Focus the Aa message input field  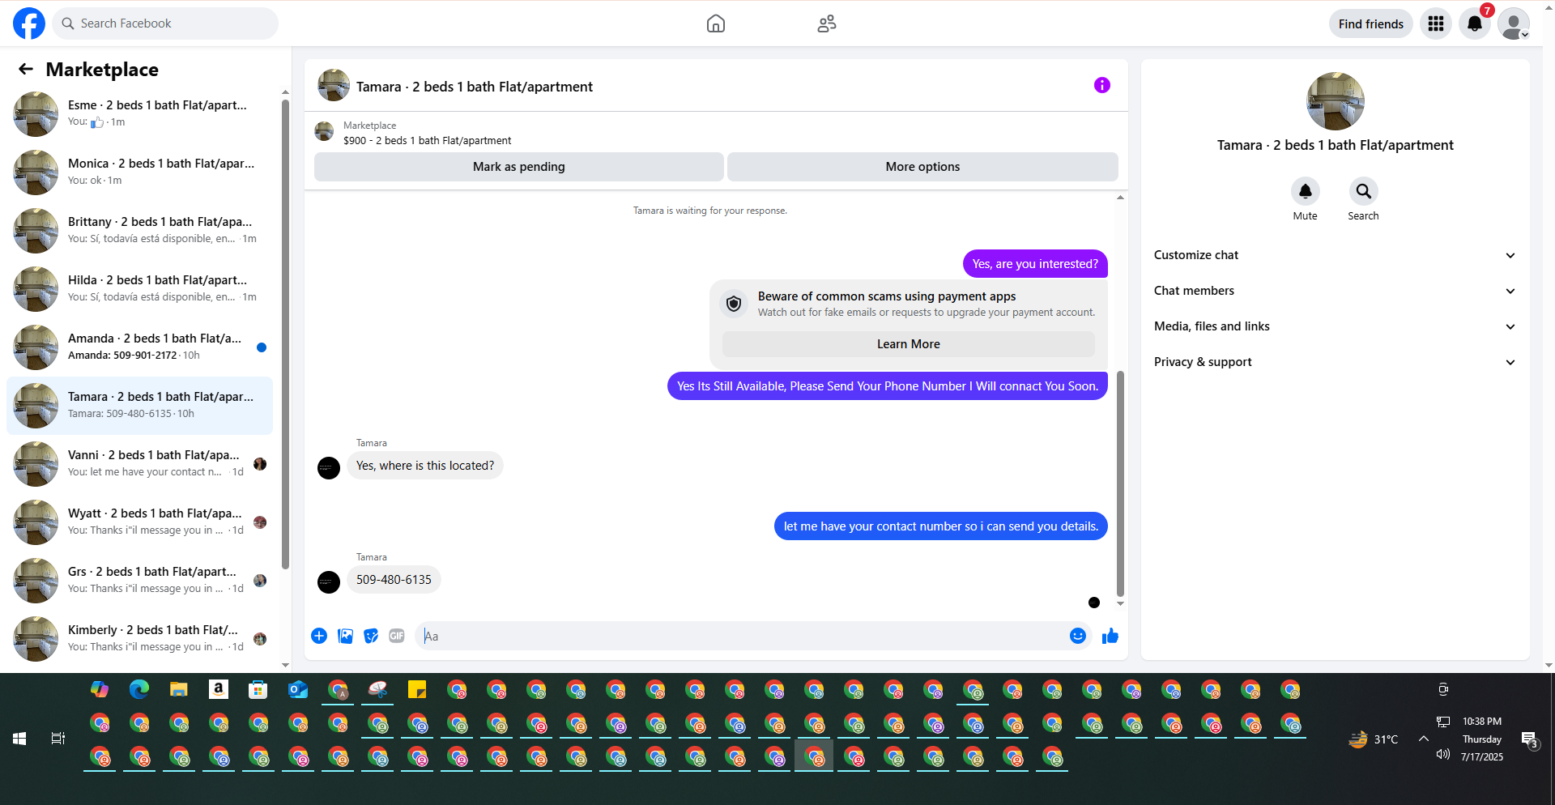click(742, 636)
